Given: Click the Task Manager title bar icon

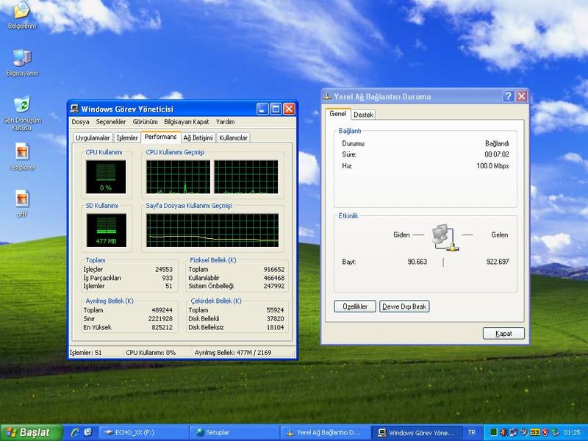Looking at the screenshot, I should [x=75, y=109].
